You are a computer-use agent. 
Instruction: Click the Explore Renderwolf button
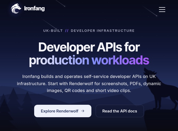[x=63, y=111]
